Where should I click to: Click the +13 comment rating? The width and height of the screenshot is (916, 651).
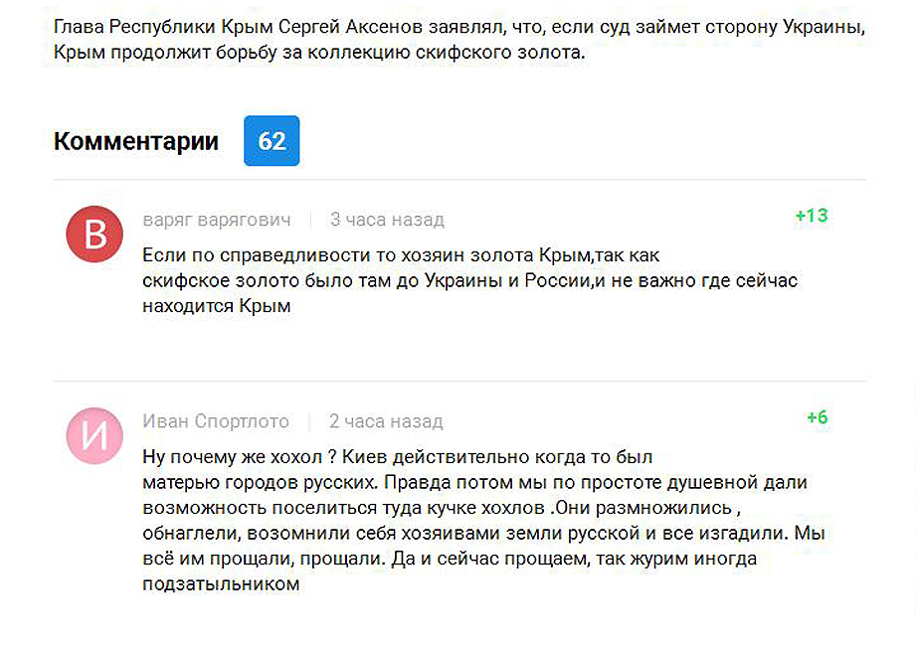pyautogui.click(x=812, y=216)
